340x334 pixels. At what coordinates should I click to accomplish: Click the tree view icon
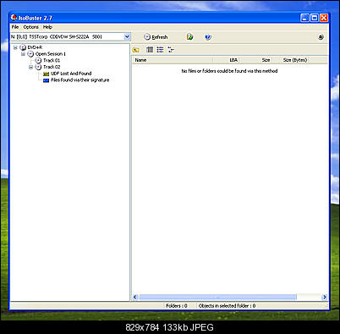(171, 50)
